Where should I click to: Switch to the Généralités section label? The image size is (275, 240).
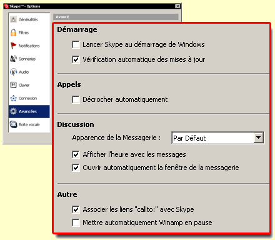[x=28, y=19]
